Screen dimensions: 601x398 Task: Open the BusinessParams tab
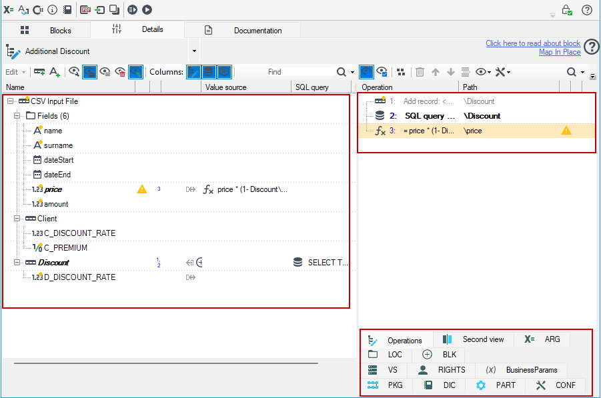pos(521,370)
